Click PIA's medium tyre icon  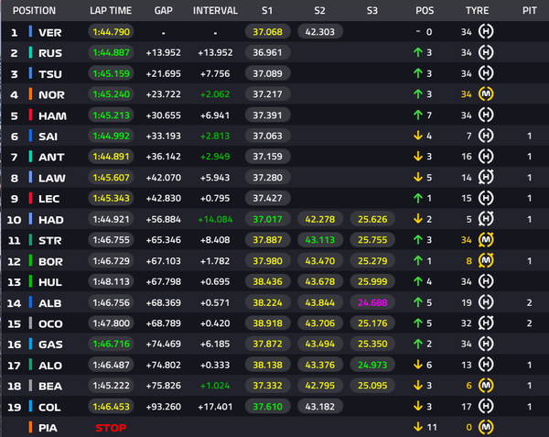(x=486, y=427)
